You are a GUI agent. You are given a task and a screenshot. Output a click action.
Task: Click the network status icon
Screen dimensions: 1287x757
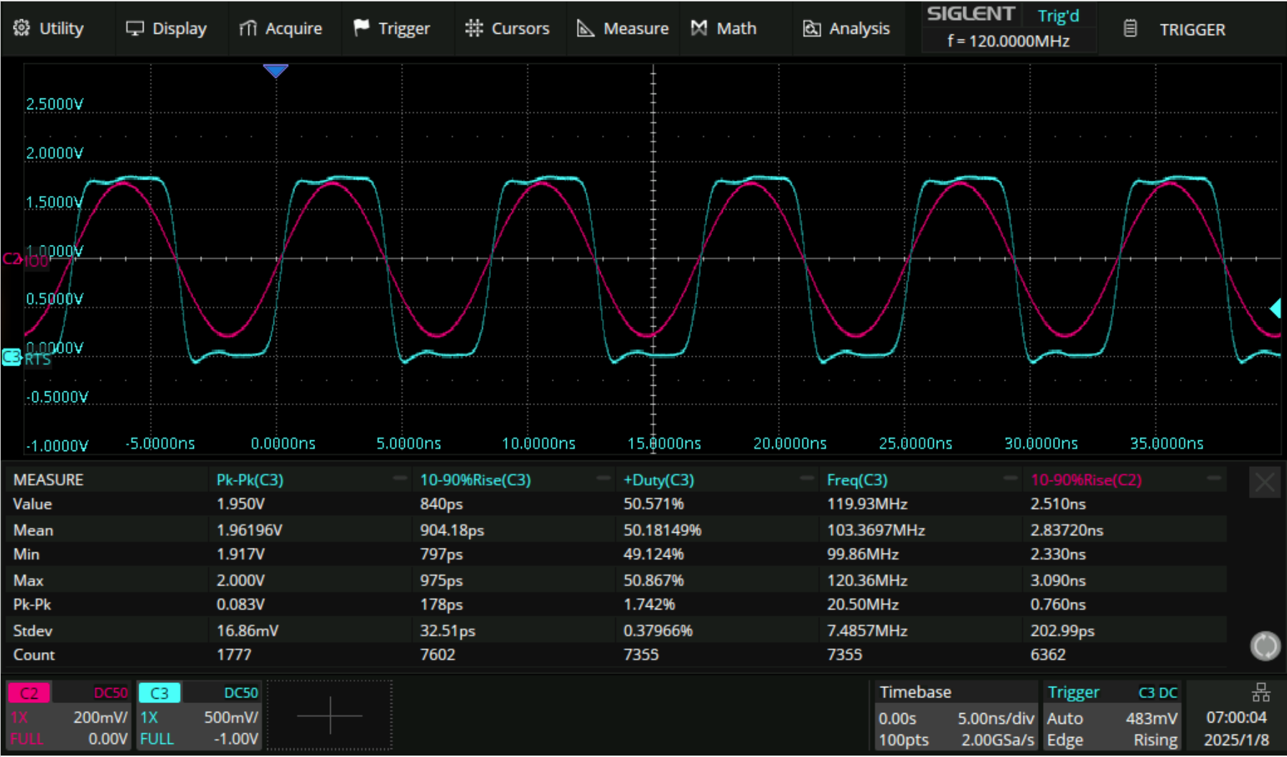tap(1261, 692)
